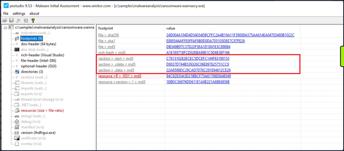344x151 pixels.
Task: Click the directories icon in tree
Action: 17,72
